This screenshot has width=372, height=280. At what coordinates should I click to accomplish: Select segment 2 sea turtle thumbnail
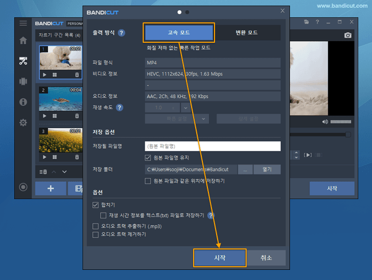tap(61, 99)
